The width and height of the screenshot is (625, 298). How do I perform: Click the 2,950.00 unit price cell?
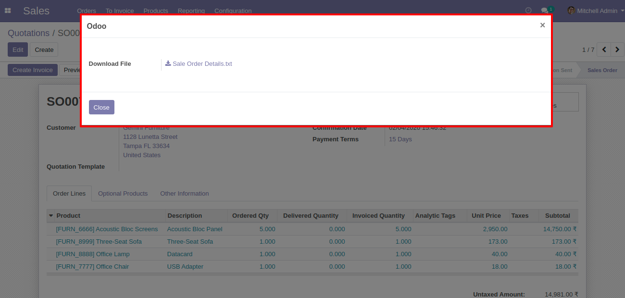pyautogui.click(x=495, y=229)
